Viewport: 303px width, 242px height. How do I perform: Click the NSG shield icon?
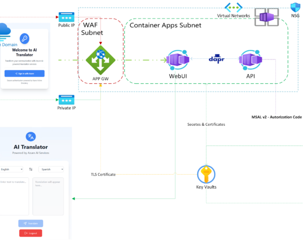(295, 7)
